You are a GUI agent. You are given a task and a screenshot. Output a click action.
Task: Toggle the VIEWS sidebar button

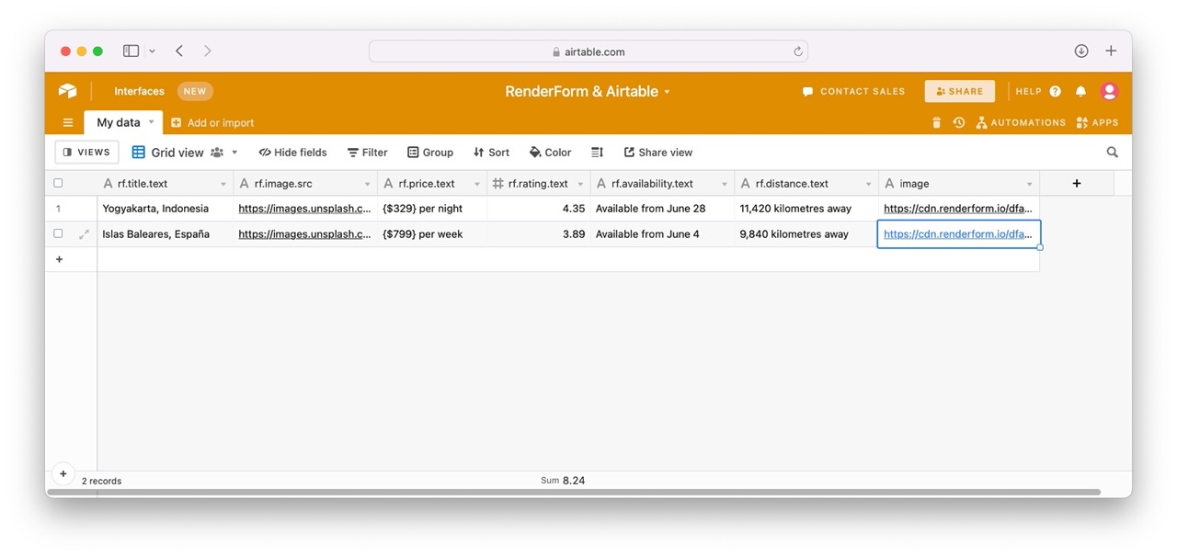[x=86, y=153]
